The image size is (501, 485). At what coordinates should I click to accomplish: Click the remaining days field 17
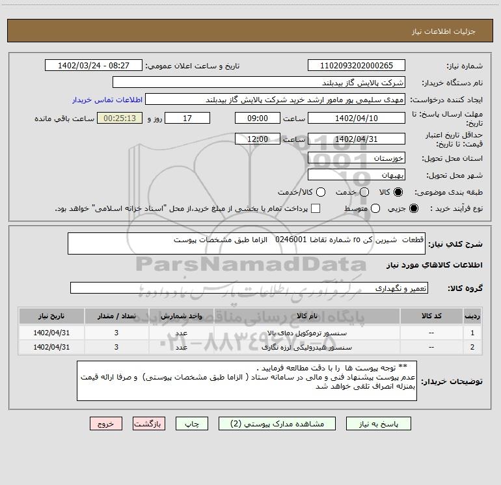point(187,118)
